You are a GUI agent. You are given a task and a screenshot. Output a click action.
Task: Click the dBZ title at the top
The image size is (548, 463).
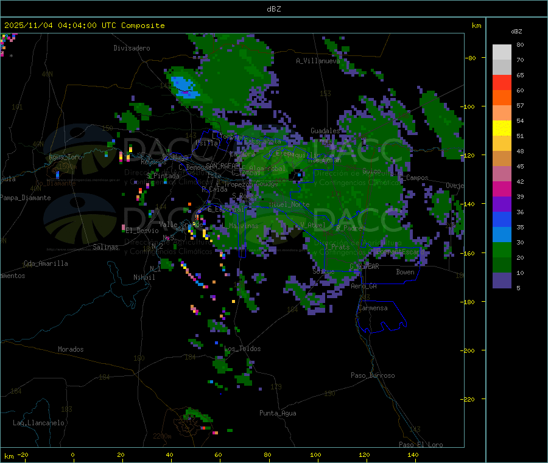[273, 9]
